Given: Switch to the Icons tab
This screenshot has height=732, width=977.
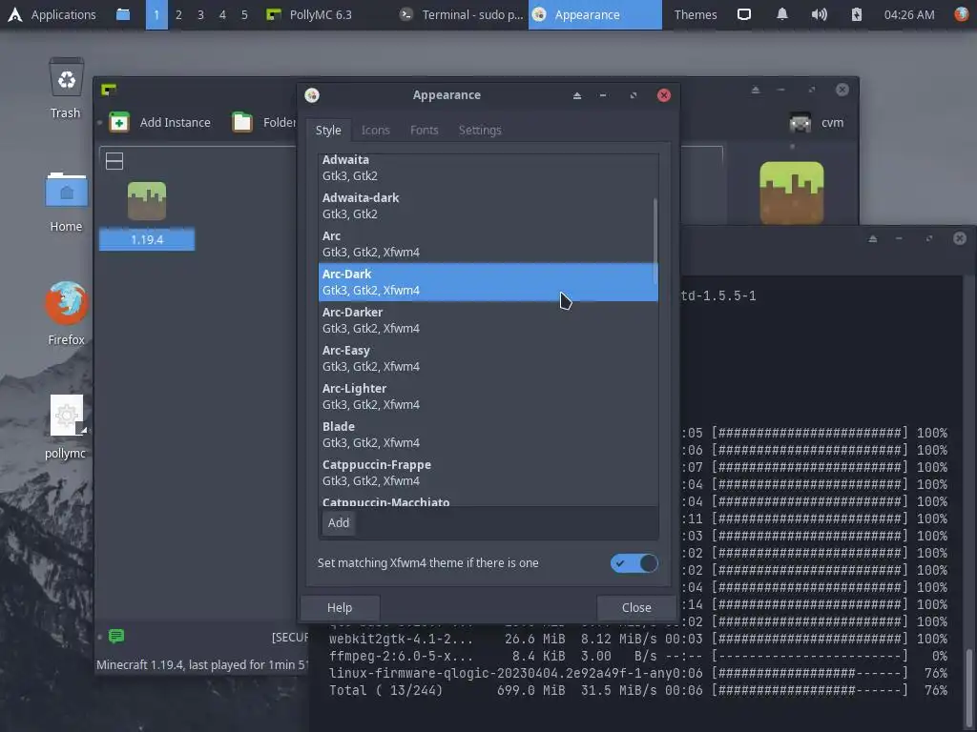Looking at the screenshot, I should [376, 130].
